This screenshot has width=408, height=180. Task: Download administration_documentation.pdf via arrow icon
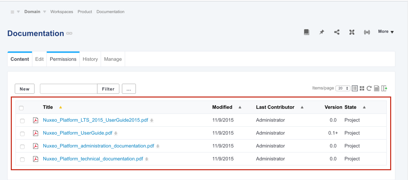(158, 146)
